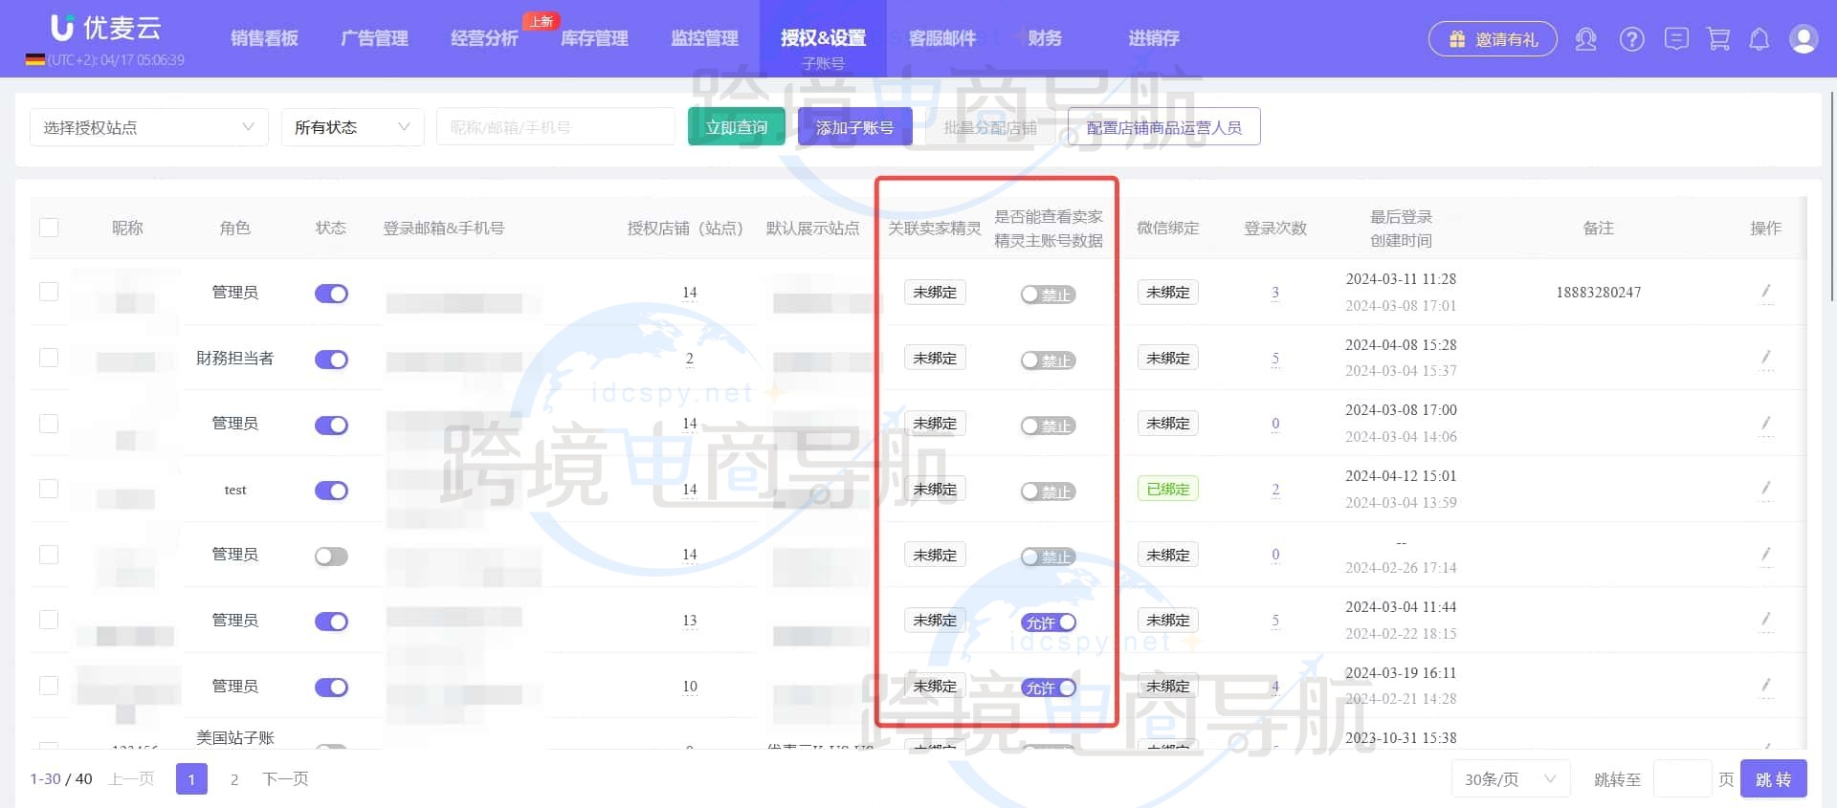This screenshot has width=1837, height=808.
Task: Open the 广告管理 menu
Action: pyautogui.click(x=374, y=38)
